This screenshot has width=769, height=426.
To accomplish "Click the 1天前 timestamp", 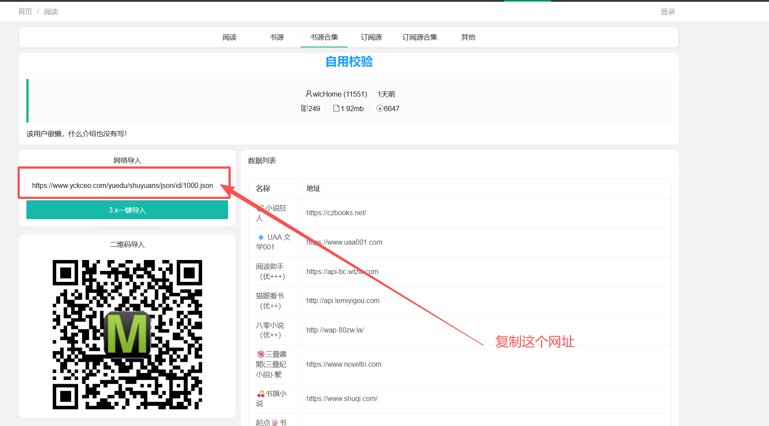I will click(386, 94).
